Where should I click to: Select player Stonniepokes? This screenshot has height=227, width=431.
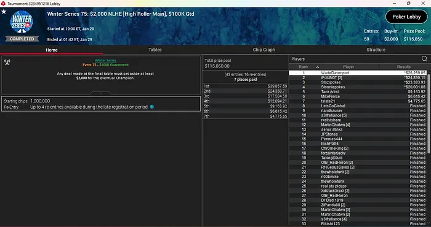[x=358, y=87]
